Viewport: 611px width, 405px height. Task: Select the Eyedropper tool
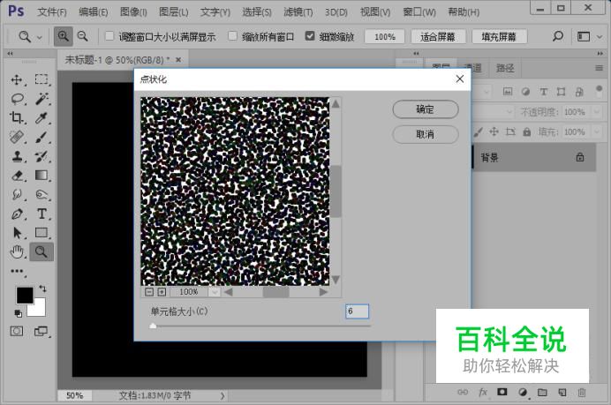click(41, 117)
